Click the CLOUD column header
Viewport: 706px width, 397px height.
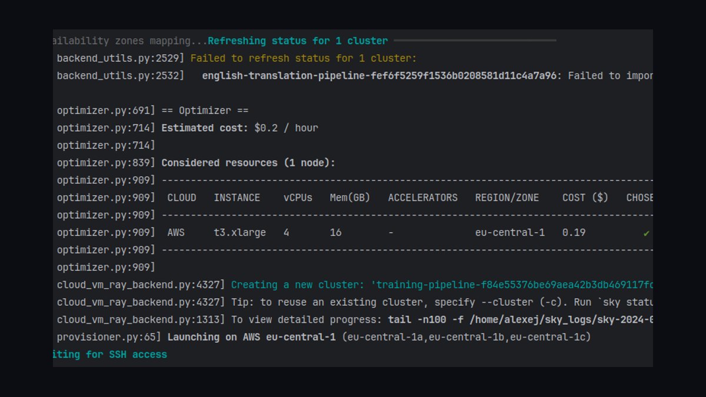coord(182,198)
